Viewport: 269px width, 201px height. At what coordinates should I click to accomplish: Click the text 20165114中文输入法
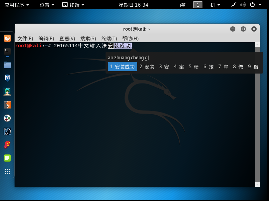80,46
